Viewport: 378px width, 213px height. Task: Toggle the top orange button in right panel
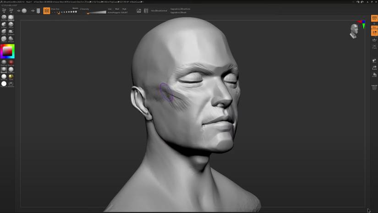pos(374,18)
